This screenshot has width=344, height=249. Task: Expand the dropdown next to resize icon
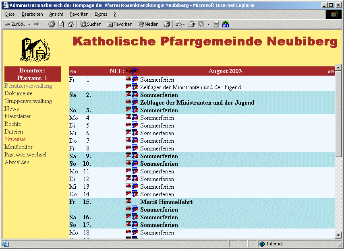click(208, 24)
